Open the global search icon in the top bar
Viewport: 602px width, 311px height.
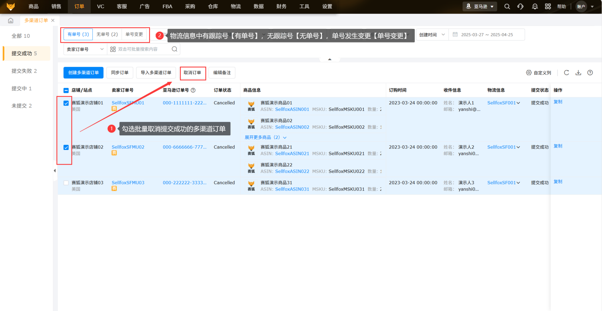(507, 6)
